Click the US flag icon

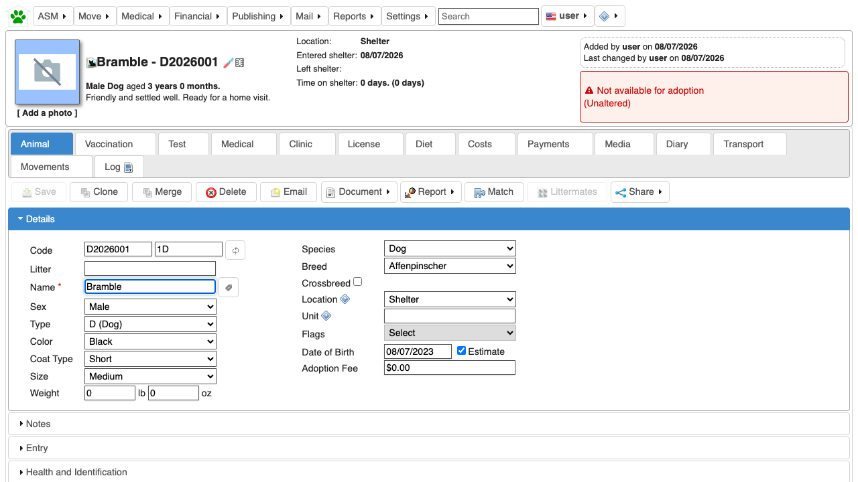[x=551, y=16]
